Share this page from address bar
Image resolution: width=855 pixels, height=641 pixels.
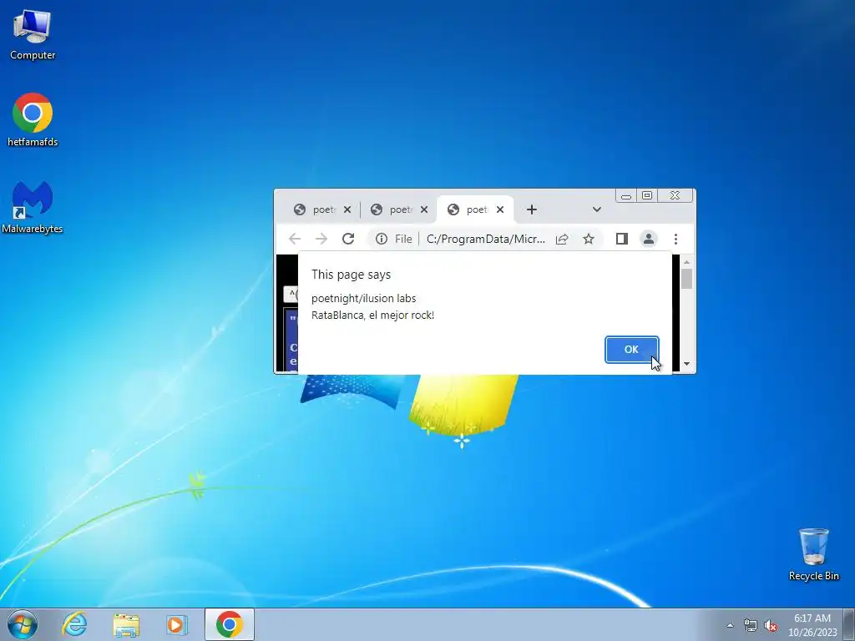[562, 239]
